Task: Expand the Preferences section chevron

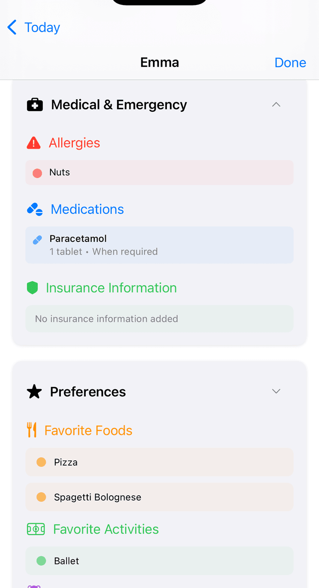Action: pos(276,392)
